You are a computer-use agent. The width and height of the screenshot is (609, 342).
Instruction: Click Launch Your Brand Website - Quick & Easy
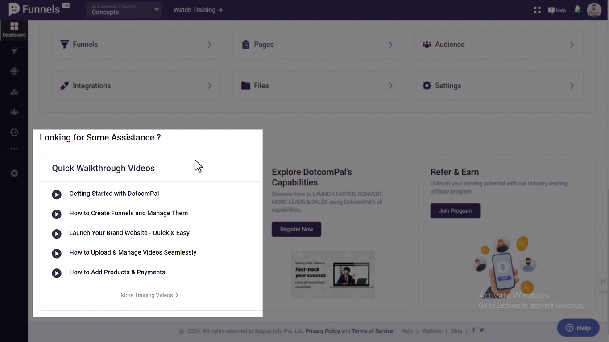point(129,233)
